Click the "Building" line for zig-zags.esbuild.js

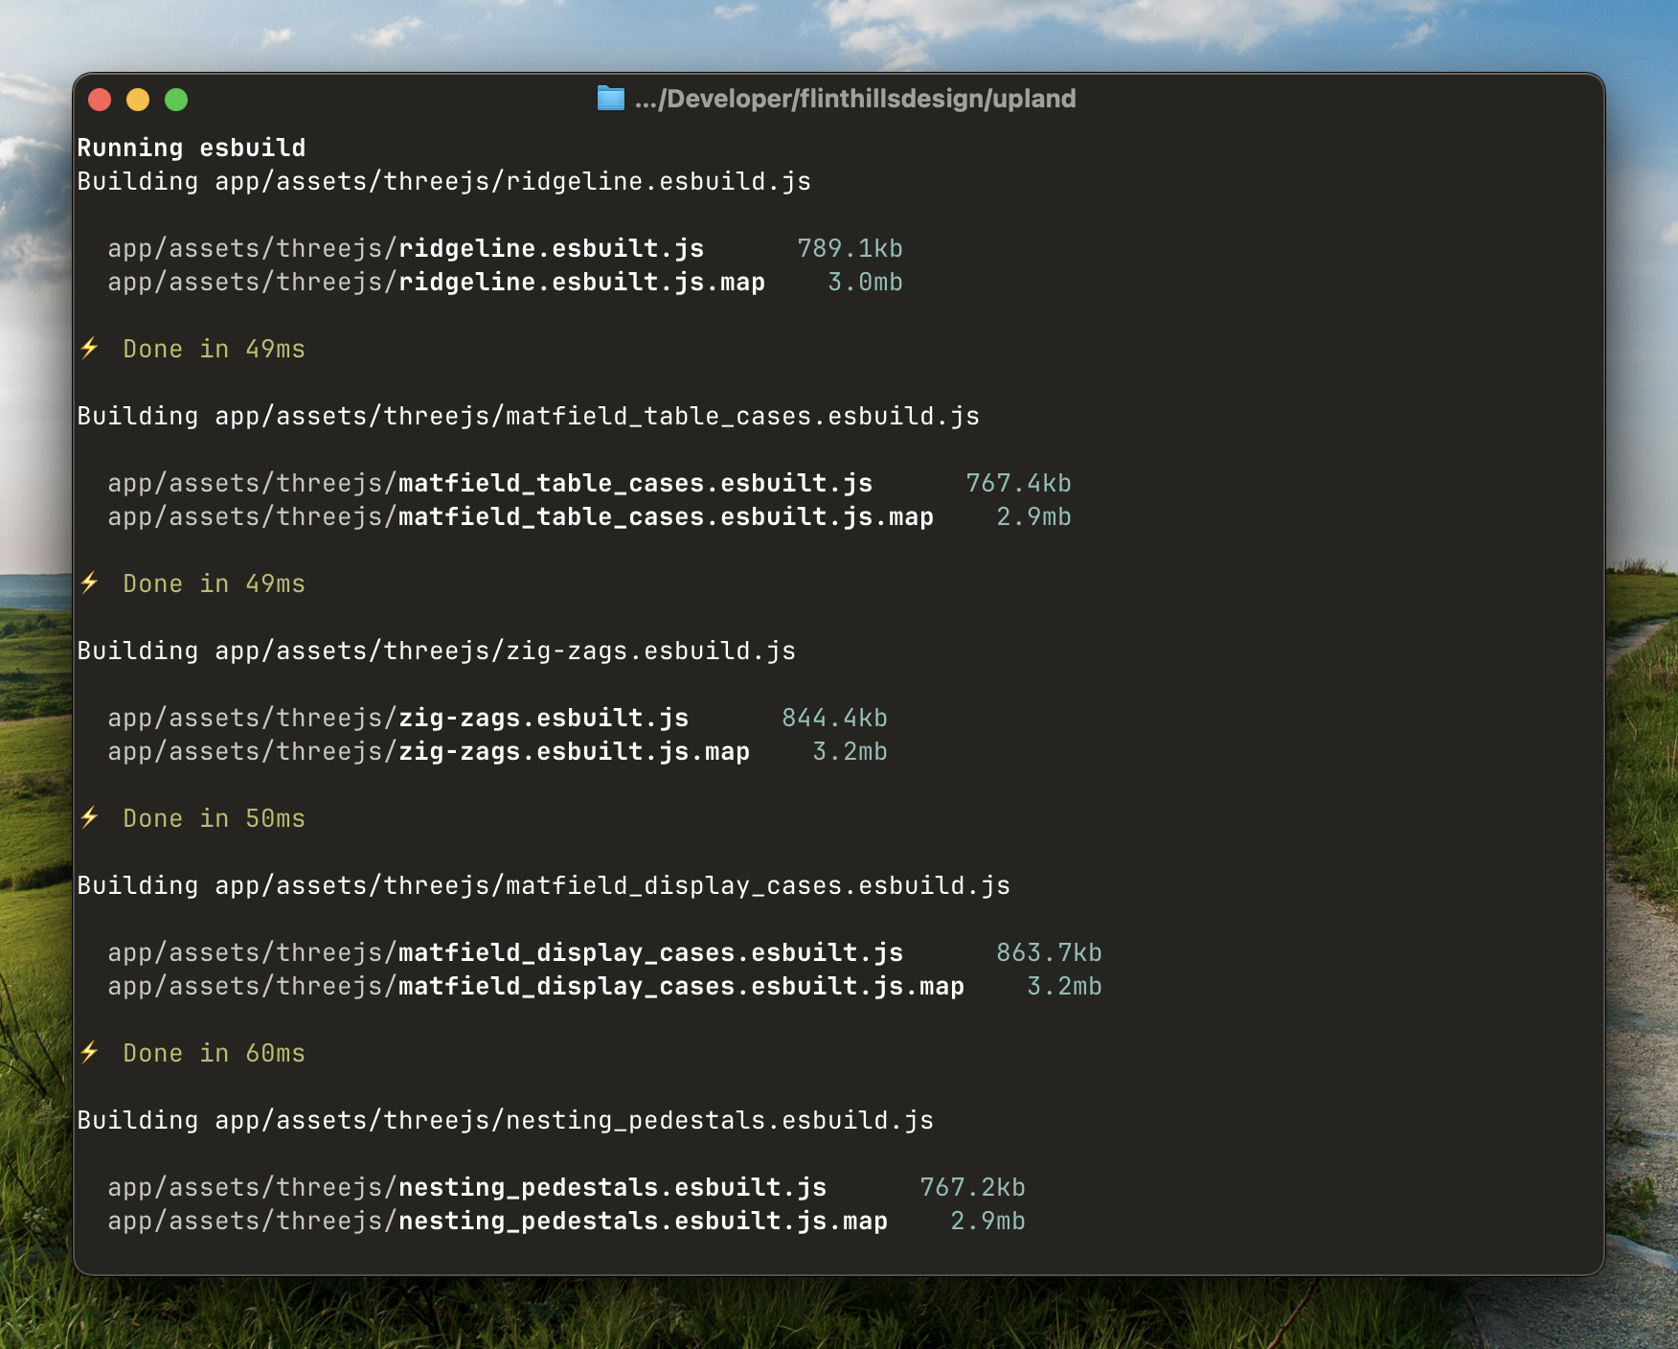point(436,652)
